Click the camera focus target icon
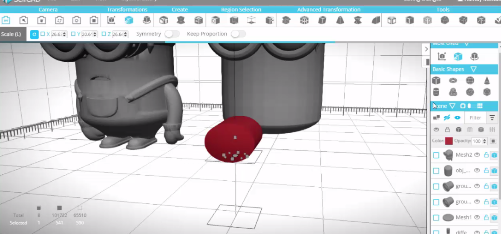 click(76, 20)
